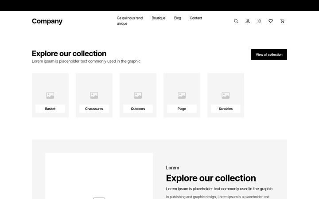319x199 pixels.
Task: Click 'In publishing and graphic design' paragraph
Action: pyautogui.click(x=218, y=197)
